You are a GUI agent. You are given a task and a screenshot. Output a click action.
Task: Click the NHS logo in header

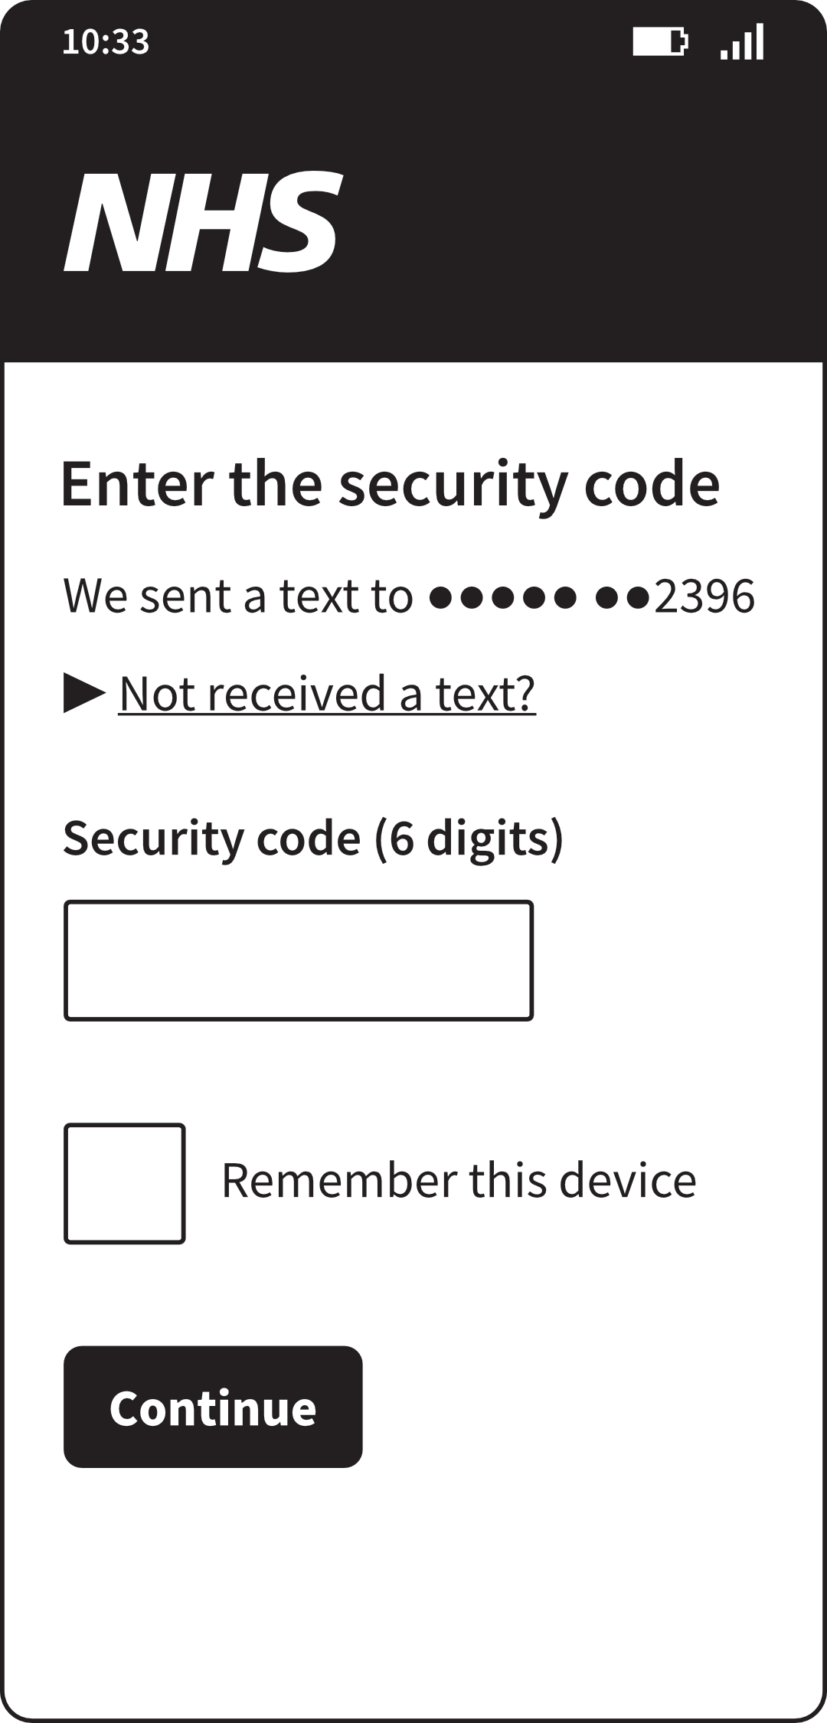point(202,221)
